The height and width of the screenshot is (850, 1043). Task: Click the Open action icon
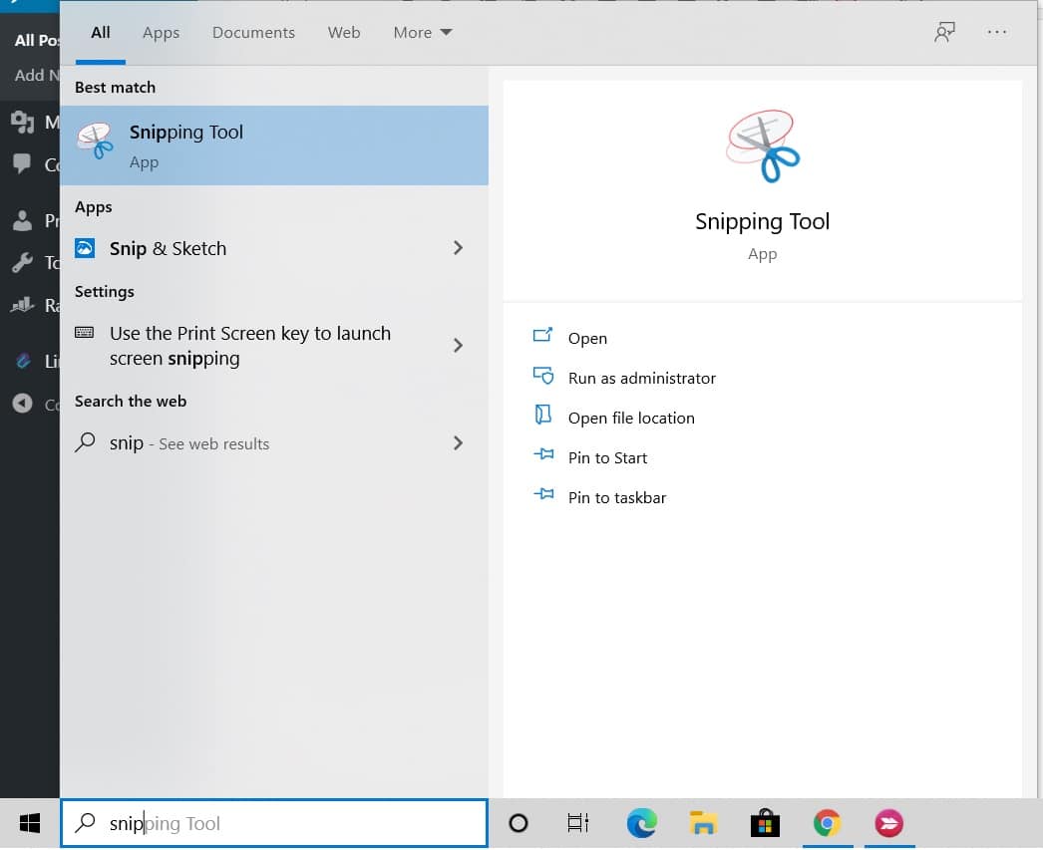[542, 335]
